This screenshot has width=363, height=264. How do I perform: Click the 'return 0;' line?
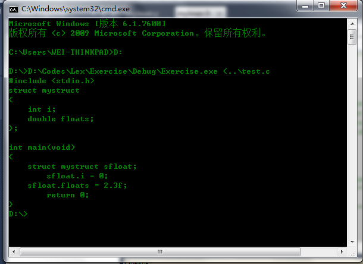68,195
